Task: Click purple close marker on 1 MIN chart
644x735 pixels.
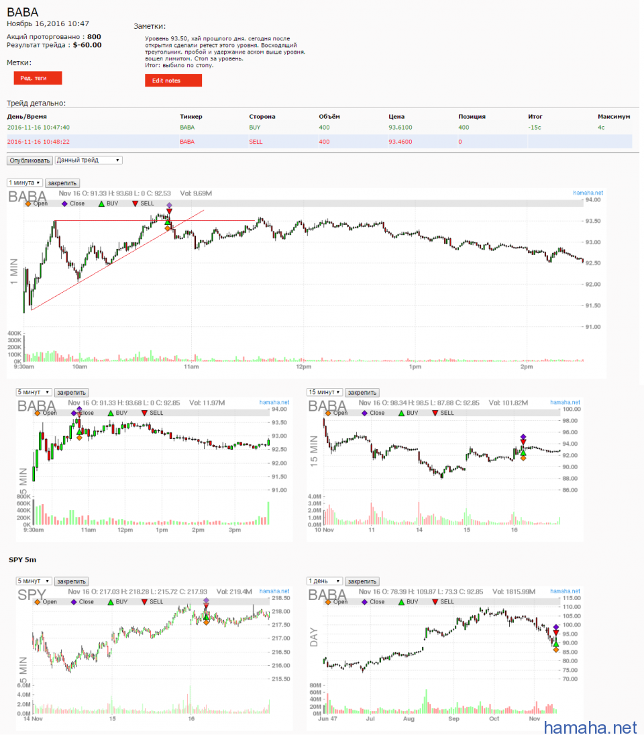Action: (169, 205)
